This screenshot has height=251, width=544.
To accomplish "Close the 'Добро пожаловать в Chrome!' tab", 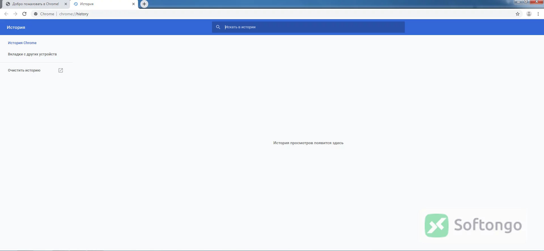I will pos(66,4).
